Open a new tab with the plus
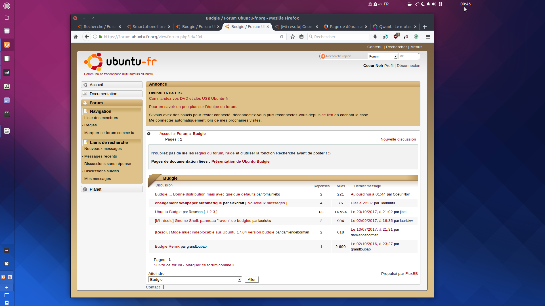 point(425,27)
